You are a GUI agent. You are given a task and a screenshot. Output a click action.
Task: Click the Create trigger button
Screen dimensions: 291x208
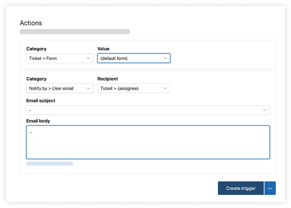tap(241, 188)
